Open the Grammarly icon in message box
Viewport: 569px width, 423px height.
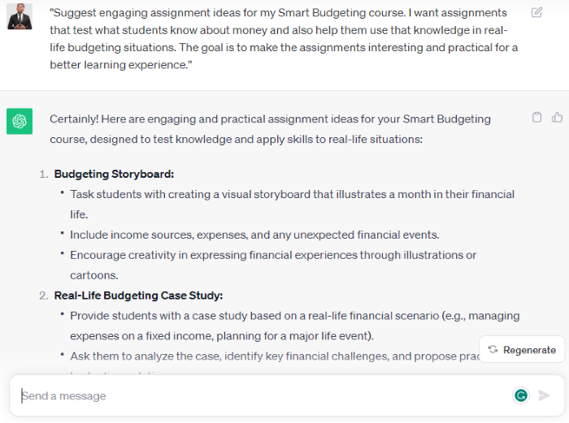pyautogui.click(x=521, y=395)
